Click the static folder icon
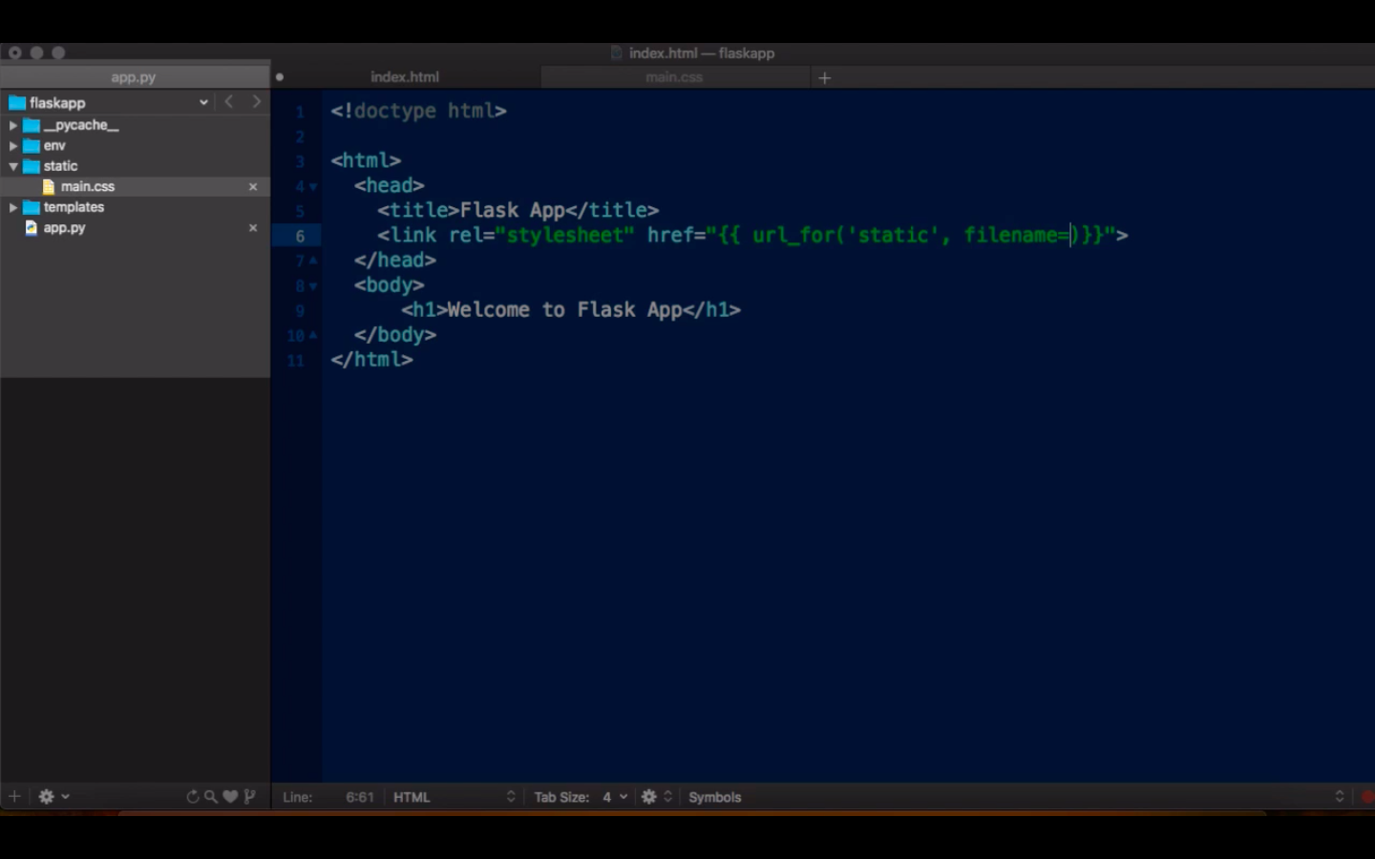The height and width of the screenshot is (859, 1375). [32, 166]
